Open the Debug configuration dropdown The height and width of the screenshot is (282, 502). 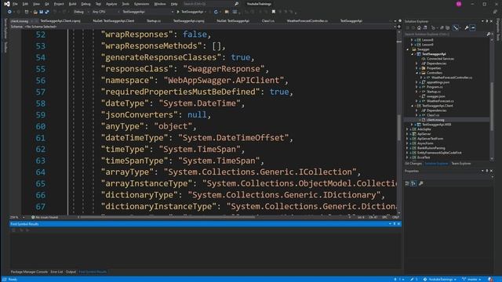pyautogui.click(x=81, y=12)
